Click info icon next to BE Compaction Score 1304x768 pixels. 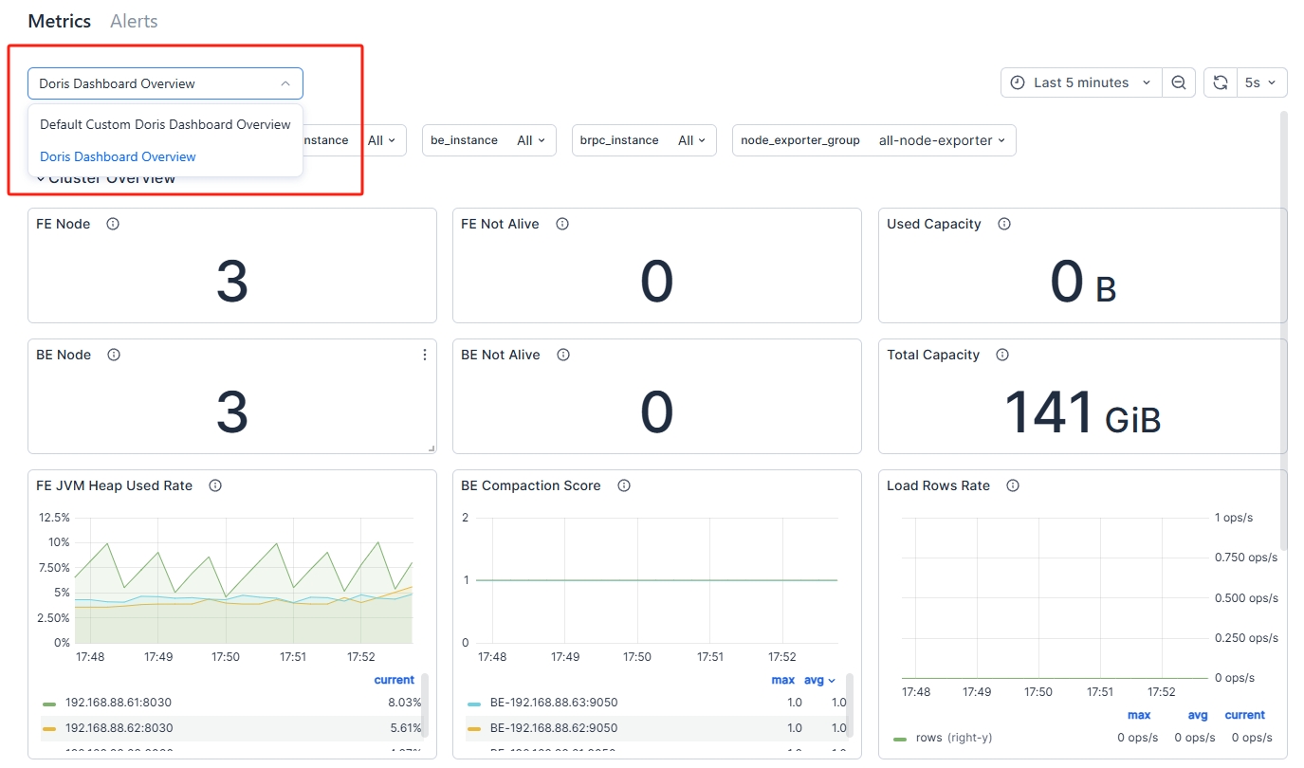tap(624, 485)
